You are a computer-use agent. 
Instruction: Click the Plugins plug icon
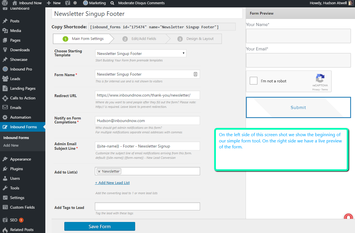point(5,169)
